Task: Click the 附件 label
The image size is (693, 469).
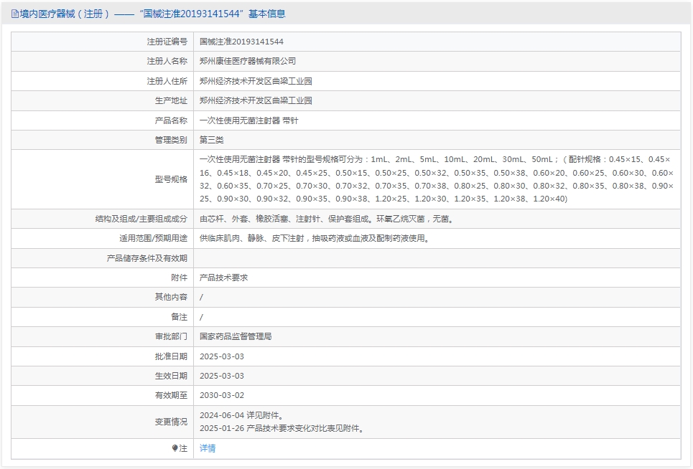Action: point(179,278)
